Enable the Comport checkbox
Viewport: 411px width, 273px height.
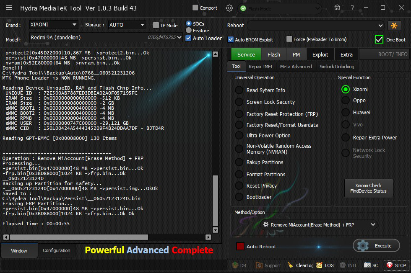click(195, 8)
